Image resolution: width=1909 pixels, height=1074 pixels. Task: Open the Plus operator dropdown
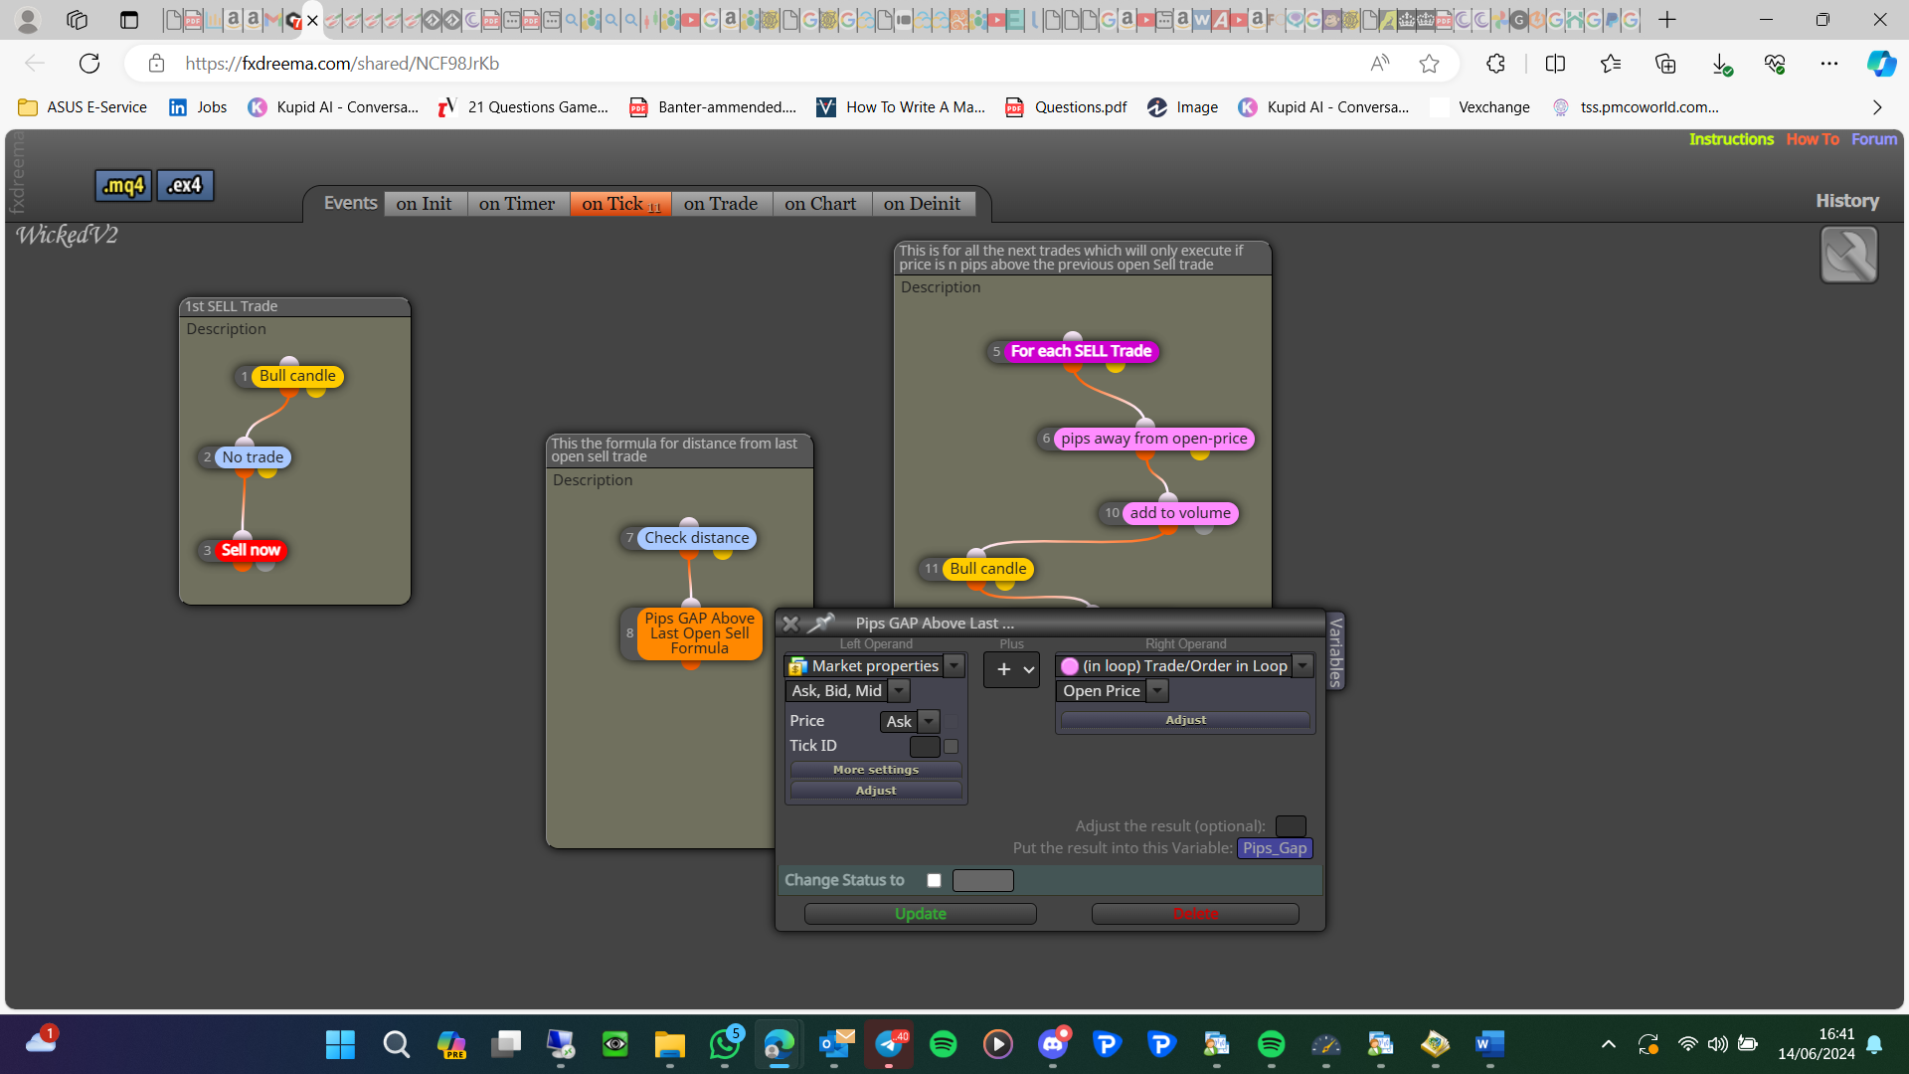(x=1011, y=669)
